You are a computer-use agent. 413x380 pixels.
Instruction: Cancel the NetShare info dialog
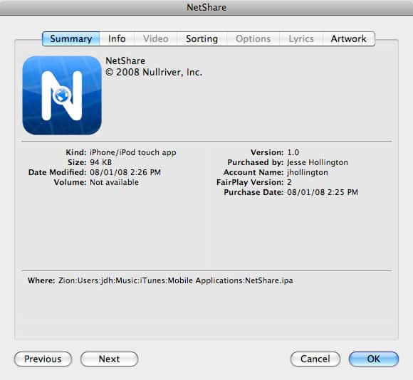(x=315, y=359)
